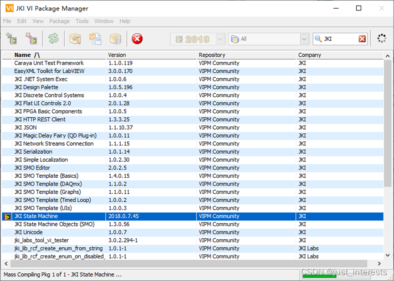The height and width of the screenshot is (281, 394).
Task: Click the Install Package toolbar icon
Action: click(11, 39)
